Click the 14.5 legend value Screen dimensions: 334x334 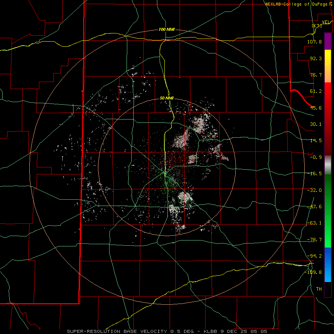[x=316, y=141]
